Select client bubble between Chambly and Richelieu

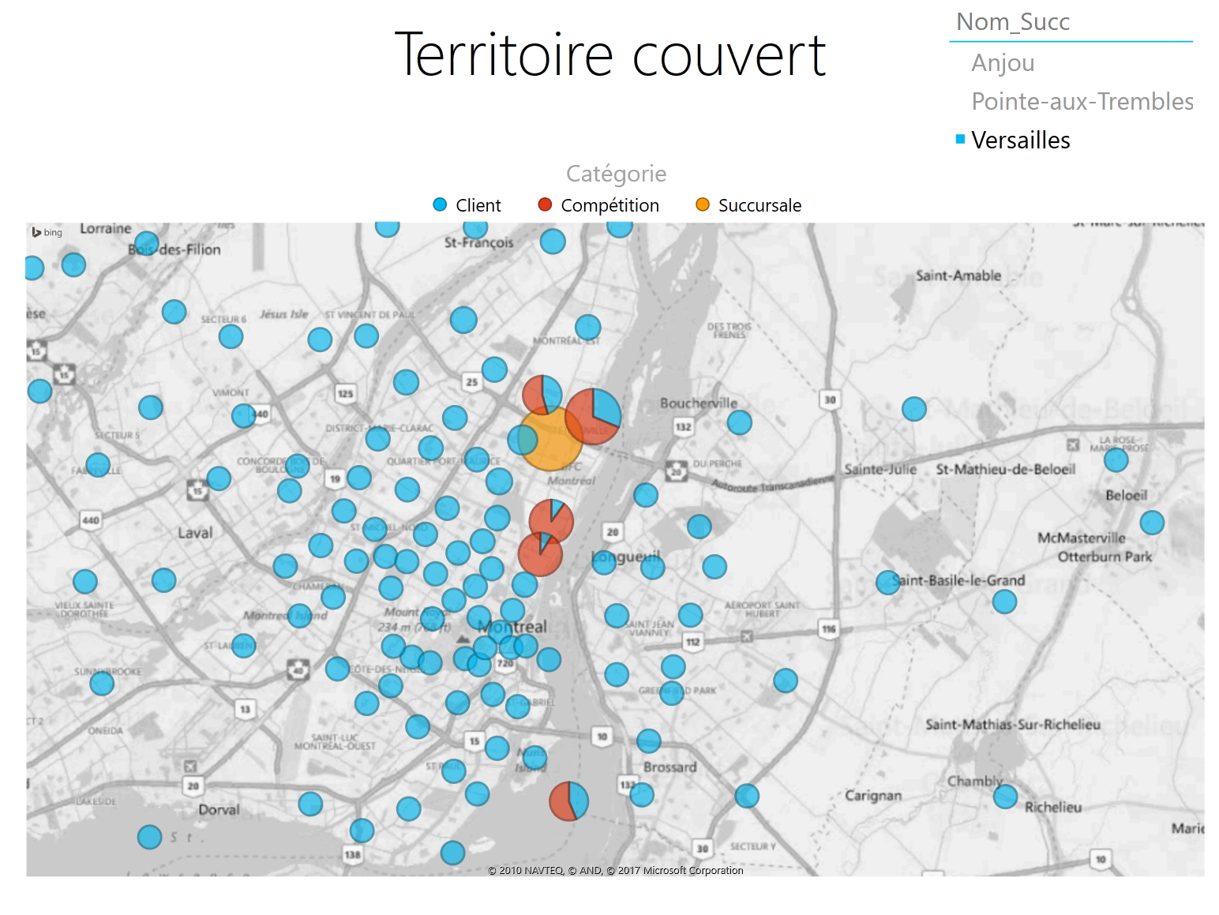point(1005,797)
